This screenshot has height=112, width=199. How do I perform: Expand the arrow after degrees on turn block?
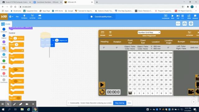coord(66,40)
